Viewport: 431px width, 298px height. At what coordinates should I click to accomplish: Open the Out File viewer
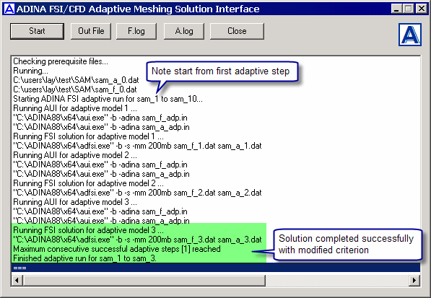pyautogui.click(x=91, y=31)
